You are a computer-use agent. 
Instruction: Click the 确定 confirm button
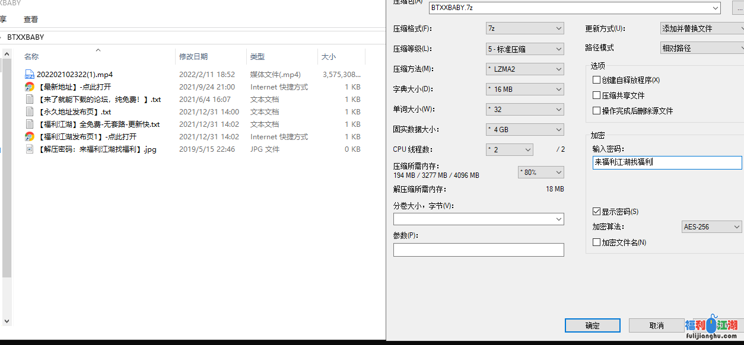[x=592, y=325]
